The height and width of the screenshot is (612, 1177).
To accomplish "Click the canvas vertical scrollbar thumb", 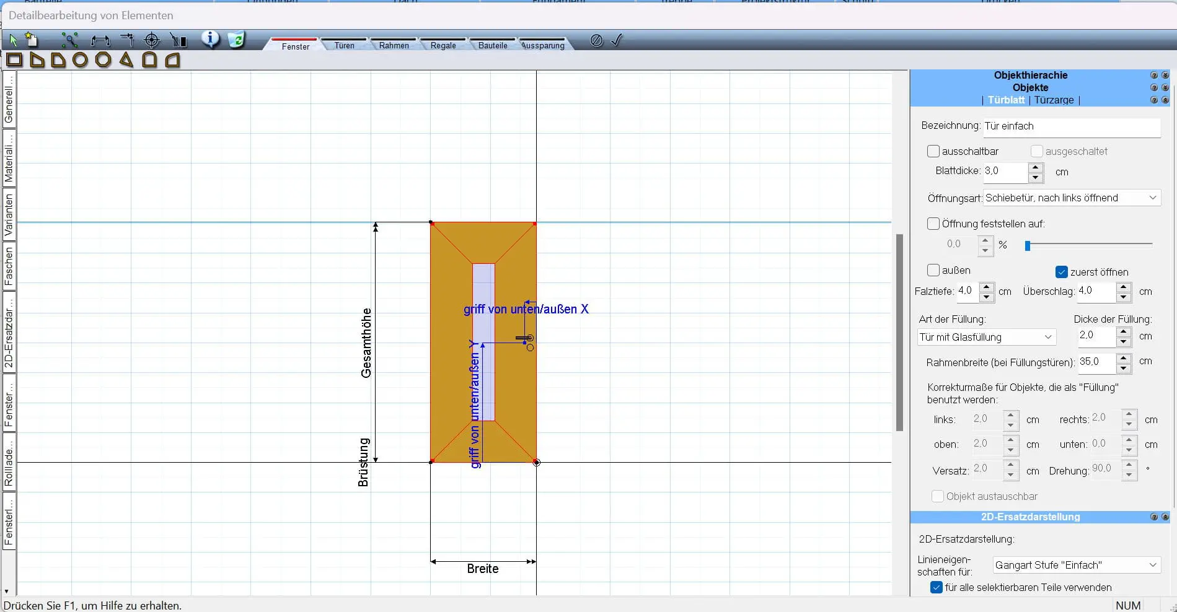I will coord(899,332).
